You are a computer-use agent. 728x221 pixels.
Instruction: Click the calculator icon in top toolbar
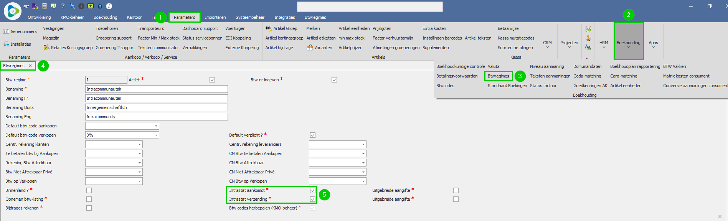pyautogui.click(x=45, y=6)
